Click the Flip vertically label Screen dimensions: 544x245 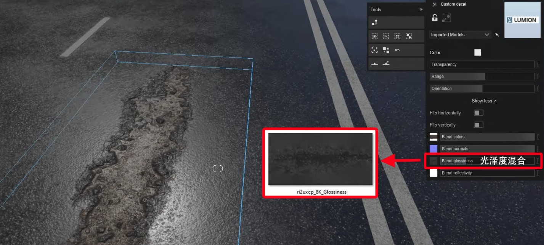point(443,125)
